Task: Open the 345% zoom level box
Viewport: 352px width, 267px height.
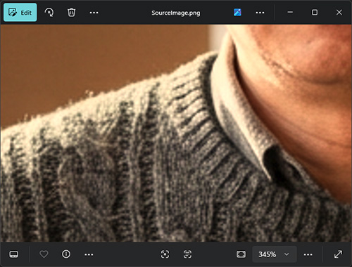Action: click(275, 254)
